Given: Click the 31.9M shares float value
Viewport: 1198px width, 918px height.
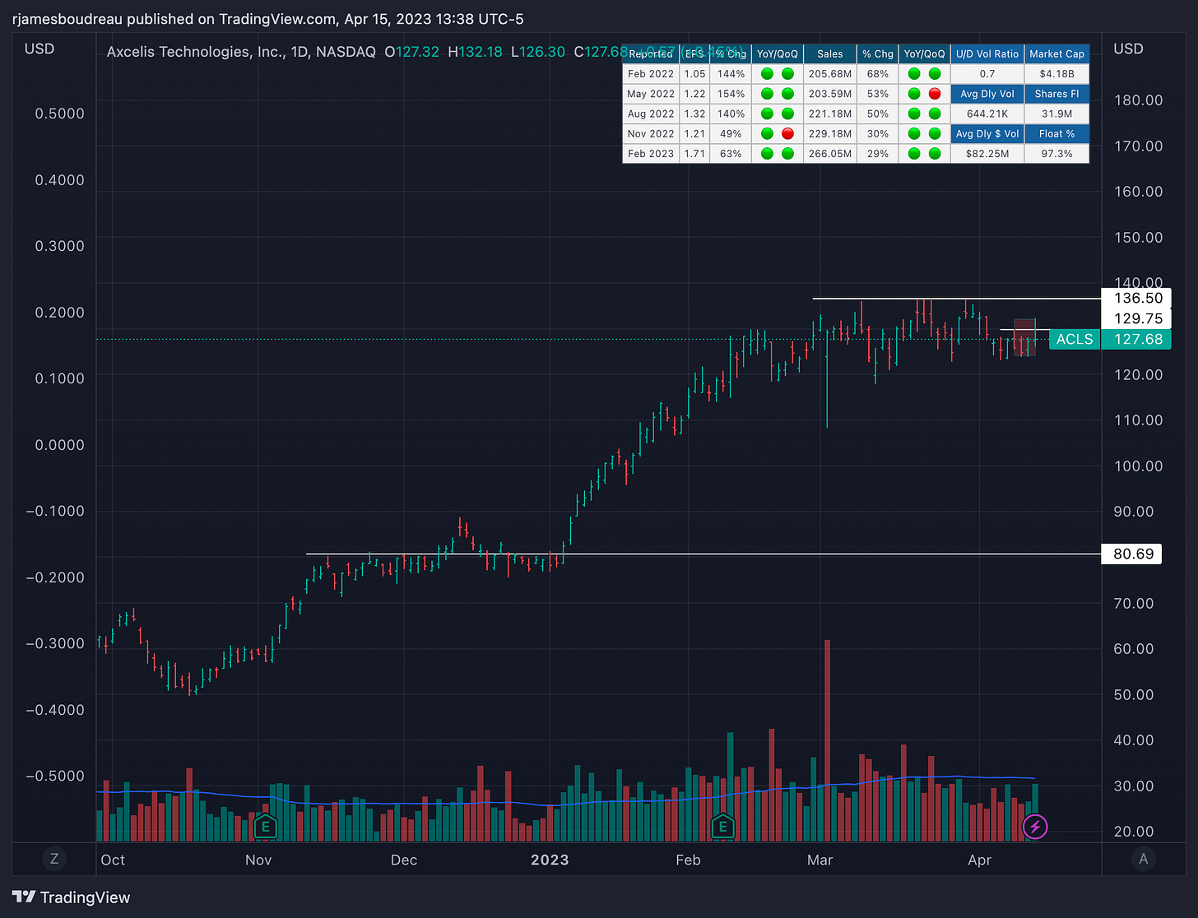Looking at the screenshot, I should click(x=1056, y=114).
